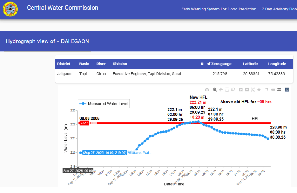
Task: Reset axes with the home icon
Action: 259,90
